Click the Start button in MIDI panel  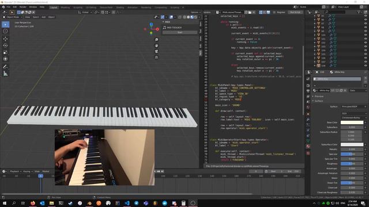180,32
